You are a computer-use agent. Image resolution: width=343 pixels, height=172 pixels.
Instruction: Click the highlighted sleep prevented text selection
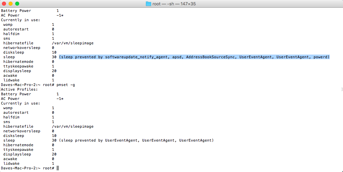coord(194,57)
